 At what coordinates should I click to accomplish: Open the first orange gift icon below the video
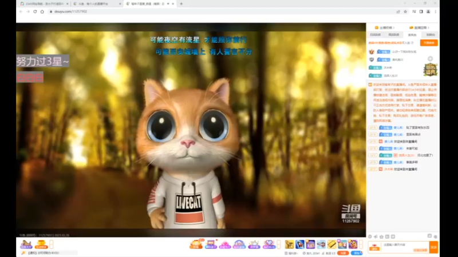(196, 244)
